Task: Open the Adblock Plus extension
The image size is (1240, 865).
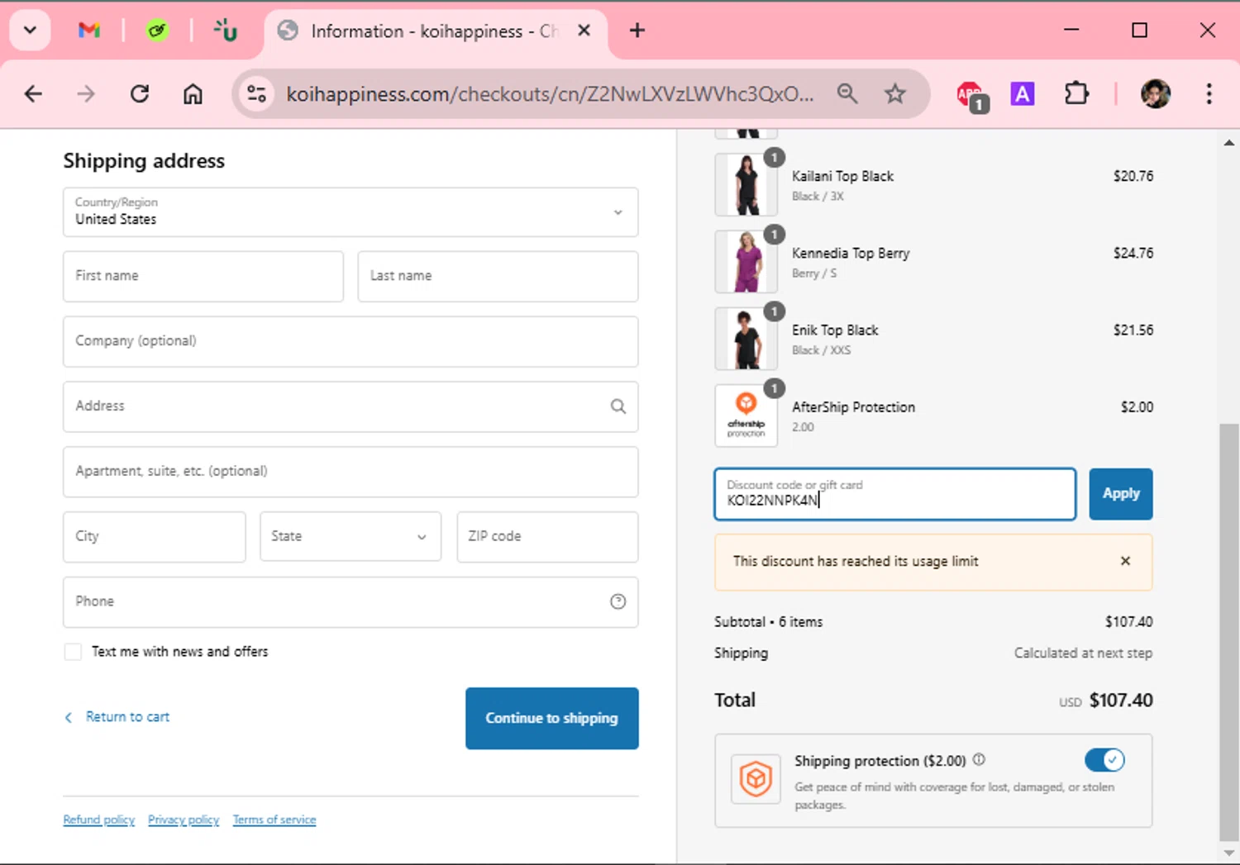Action: 971,95
